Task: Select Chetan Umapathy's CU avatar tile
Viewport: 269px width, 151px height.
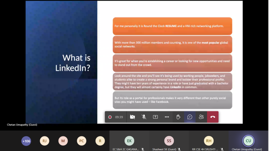Action: pos(248,141)
